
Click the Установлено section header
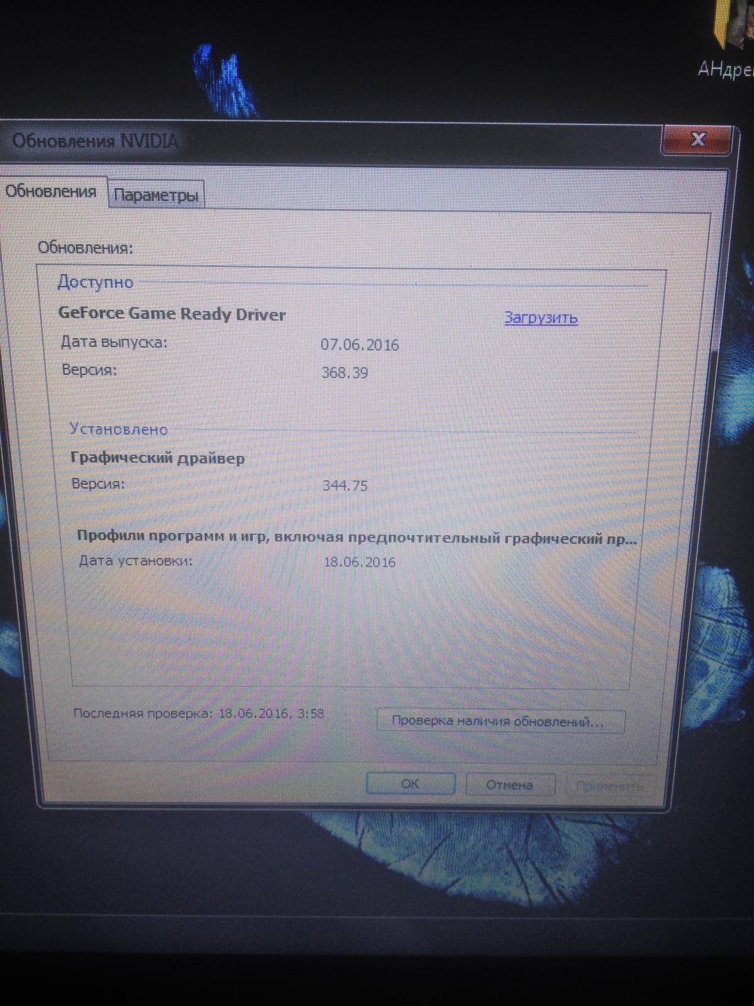(x=119, y=430)
